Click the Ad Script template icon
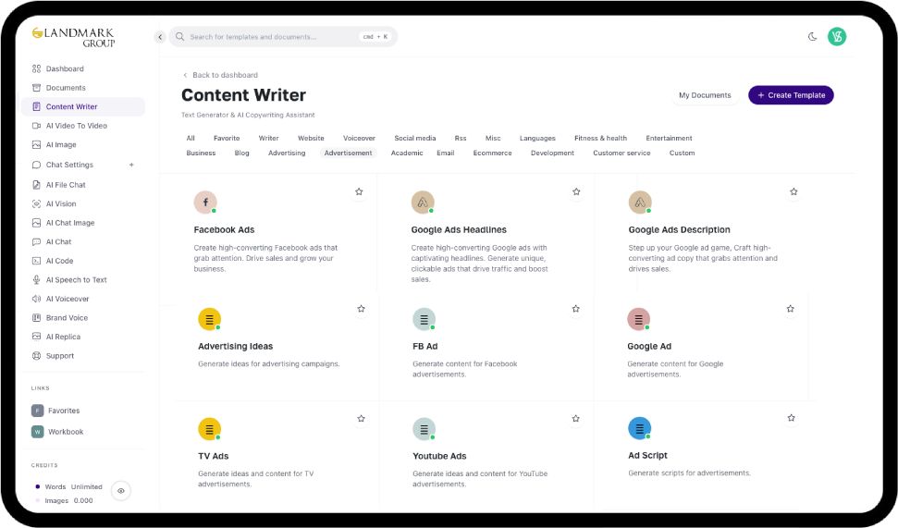The width and height of the screenshot is (898, 528). point(640,428)
